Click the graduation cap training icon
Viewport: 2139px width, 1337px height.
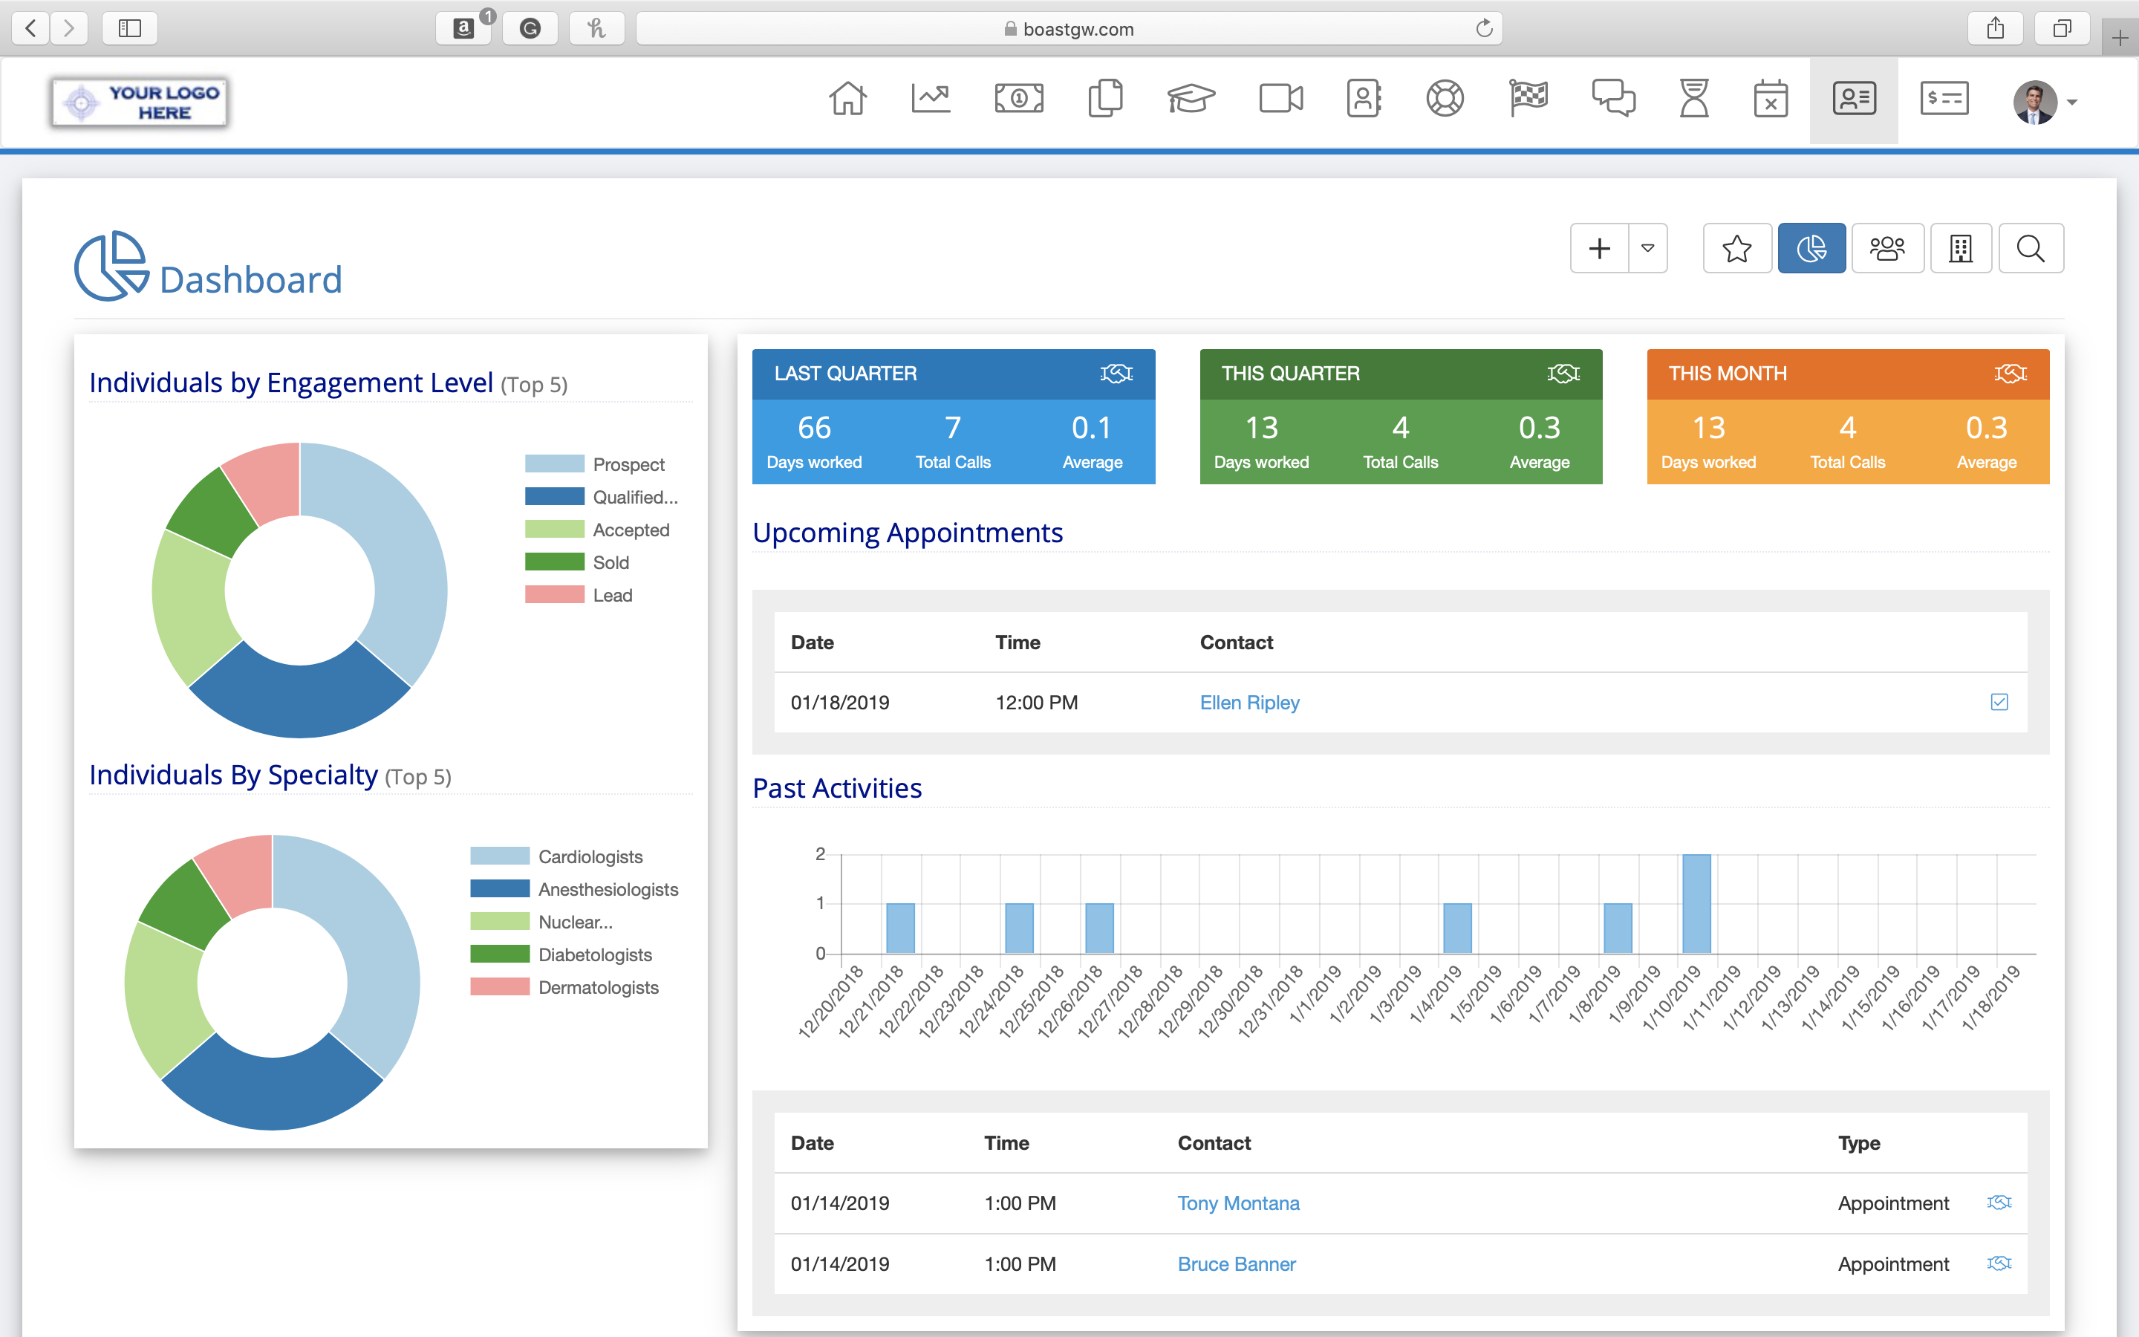pyautogui.click(x=1191, y=99)
